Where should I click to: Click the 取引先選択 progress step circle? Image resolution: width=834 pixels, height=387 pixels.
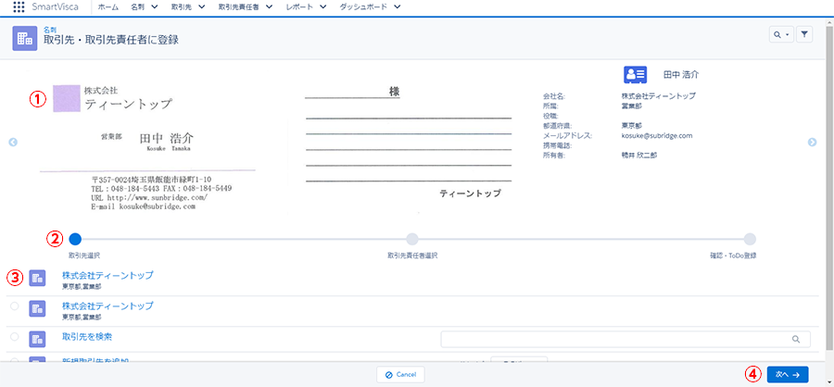tap(75, 239)
